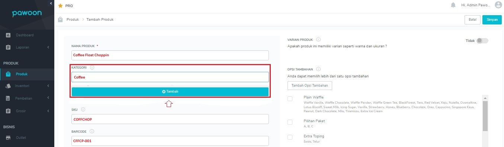Click the Produk bag sidebar icon
This screenshot has width=504, height=147.
coord(8,74)
